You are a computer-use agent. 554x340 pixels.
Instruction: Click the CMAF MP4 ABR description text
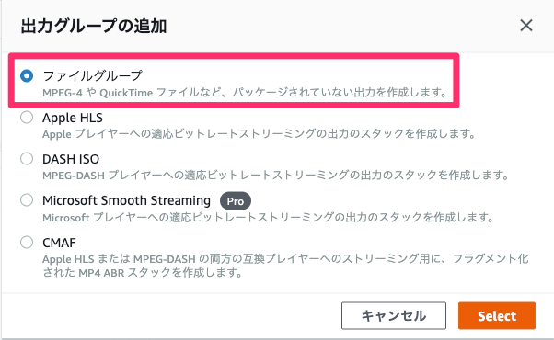[x=285, y=266]
